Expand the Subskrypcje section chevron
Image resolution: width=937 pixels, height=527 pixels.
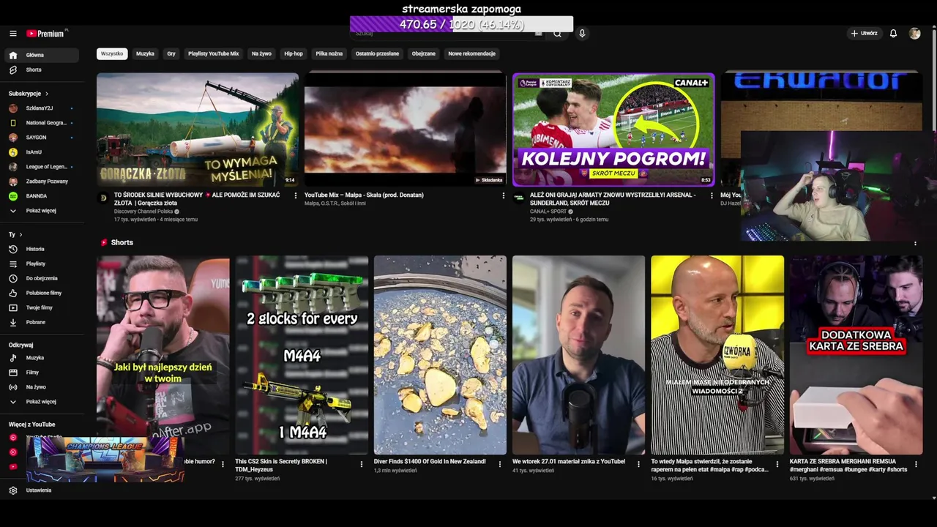tap(47, 94)
